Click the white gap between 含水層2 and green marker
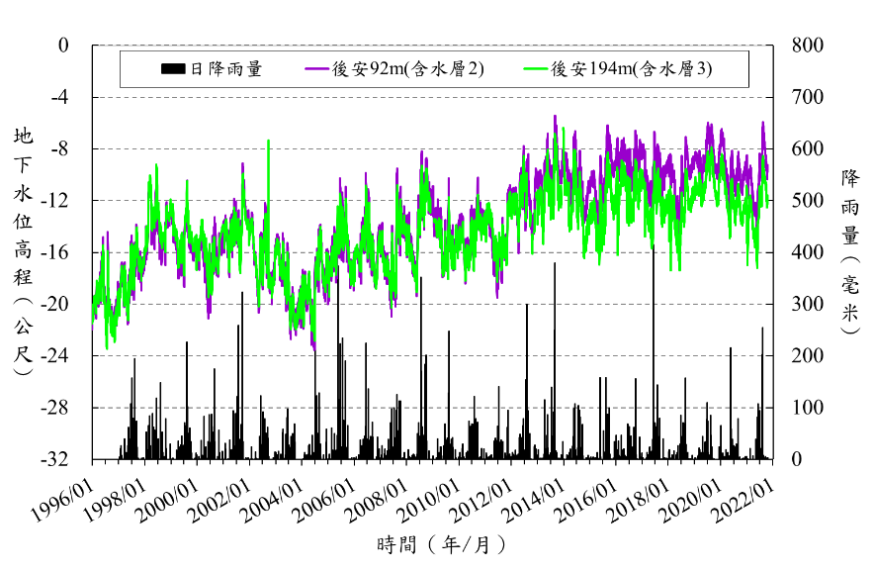Viewport: 874px width, 571px height. coord(503,69)
